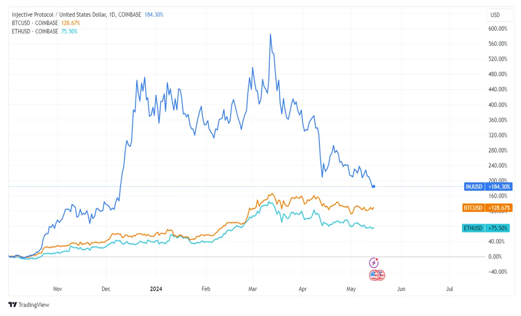Click the blue dot ending the INJUSD line
Image resolution: width=521 pixels, height=316 pixels.
click(374, 186)
